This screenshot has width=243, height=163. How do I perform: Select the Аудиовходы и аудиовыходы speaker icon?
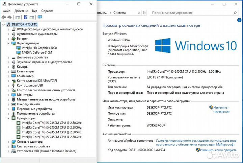click(x=13, y=34)
